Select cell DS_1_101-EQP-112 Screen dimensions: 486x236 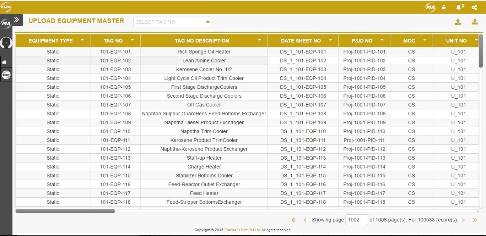click(x=303, y=149)
